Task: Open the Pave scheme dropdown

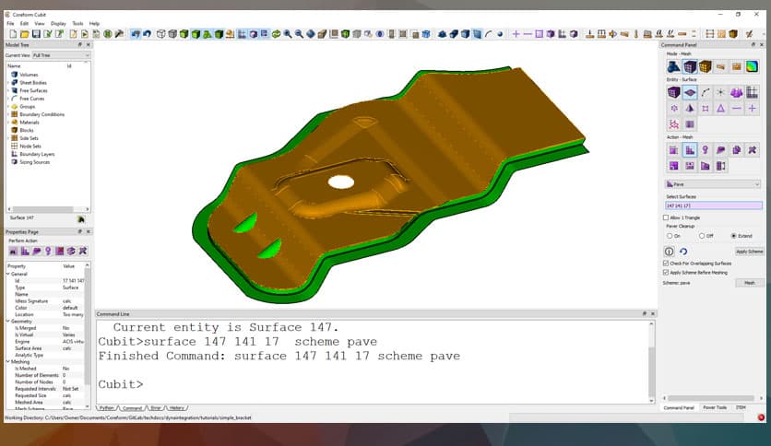Action: (x=713, y=184)
